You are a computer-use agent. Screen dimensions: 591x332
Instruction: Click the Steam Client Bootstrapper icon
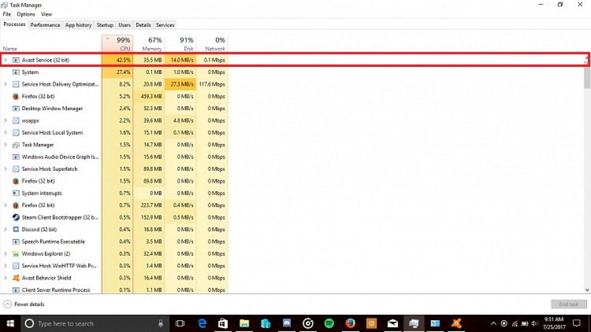[16, 217]
